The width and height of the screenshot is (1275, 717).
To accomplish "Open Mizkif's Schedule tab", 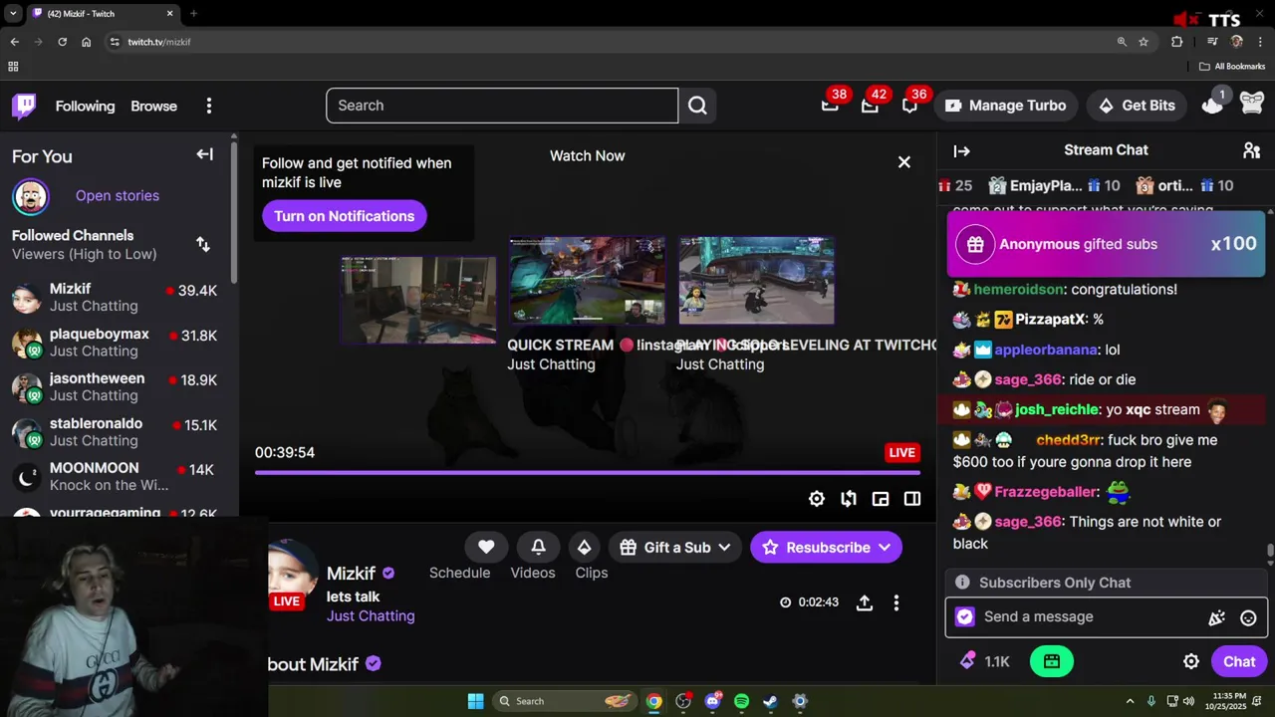I will tap(459, 573).
